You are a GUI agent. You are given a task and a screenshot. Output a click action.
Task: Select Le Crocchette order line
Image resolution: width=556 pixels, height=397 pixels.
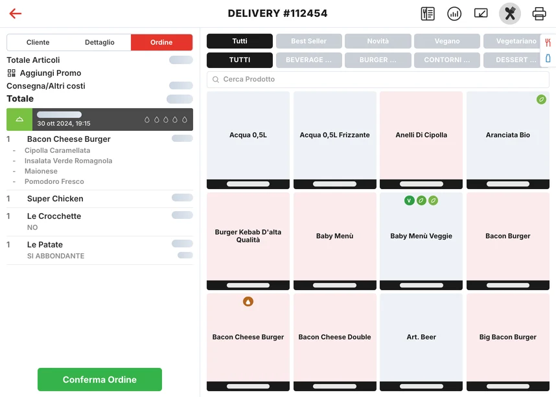coord(100,221)
